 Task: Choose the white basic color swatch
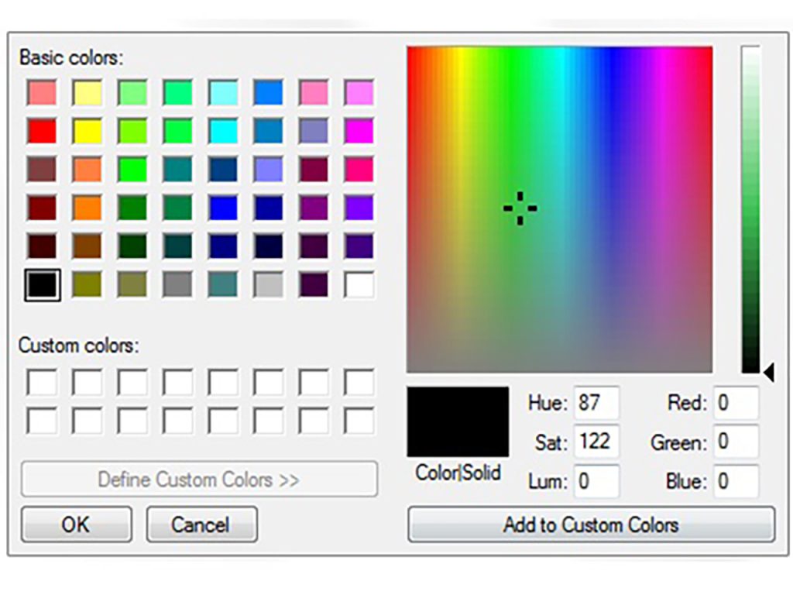[359, 285]
